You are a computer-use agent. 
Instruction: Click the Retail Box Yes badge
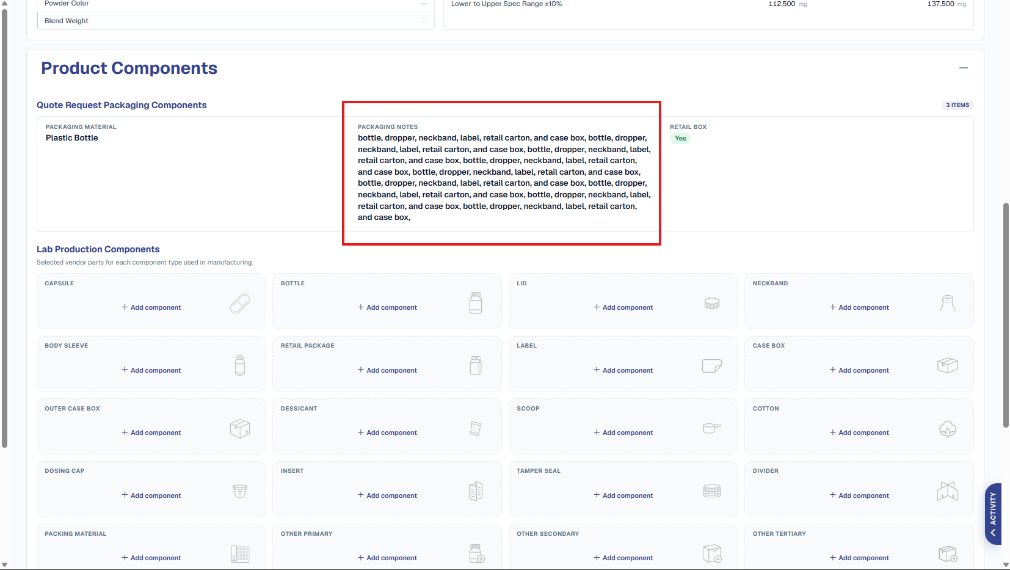coord(680,139)
